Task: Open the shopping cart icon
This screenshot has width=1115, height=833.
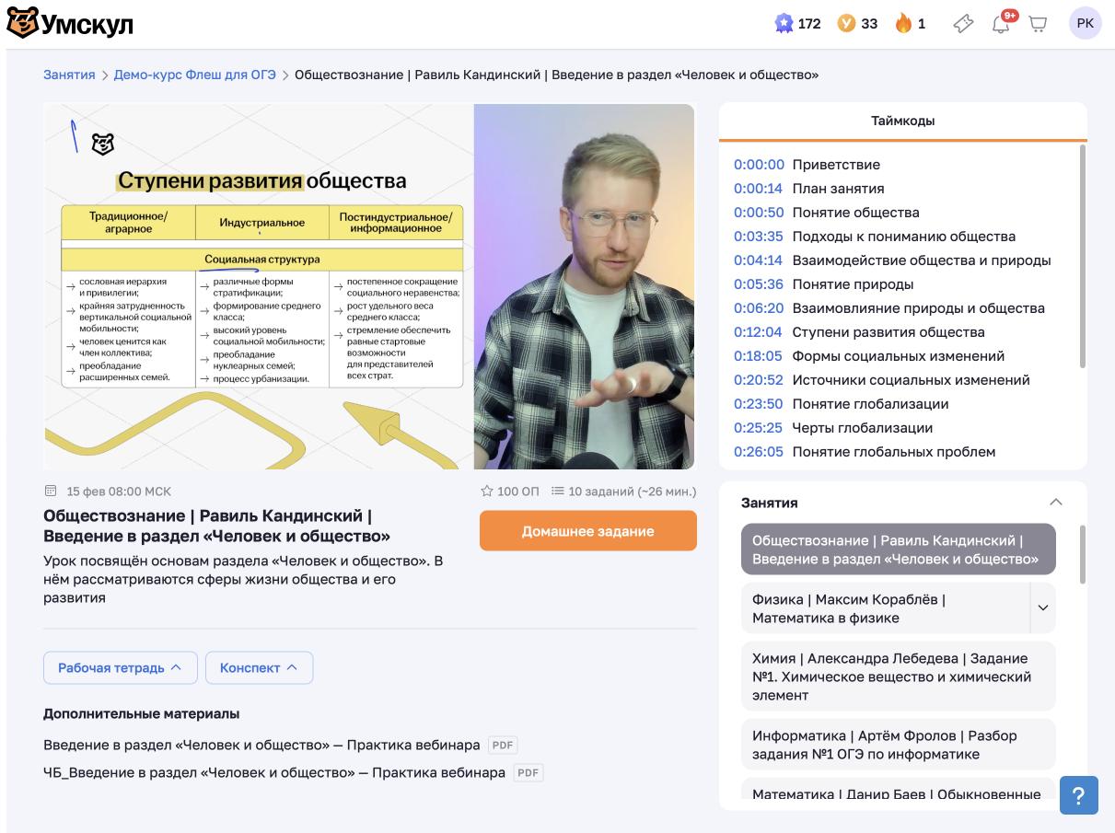Action: tap(1038, 24)
